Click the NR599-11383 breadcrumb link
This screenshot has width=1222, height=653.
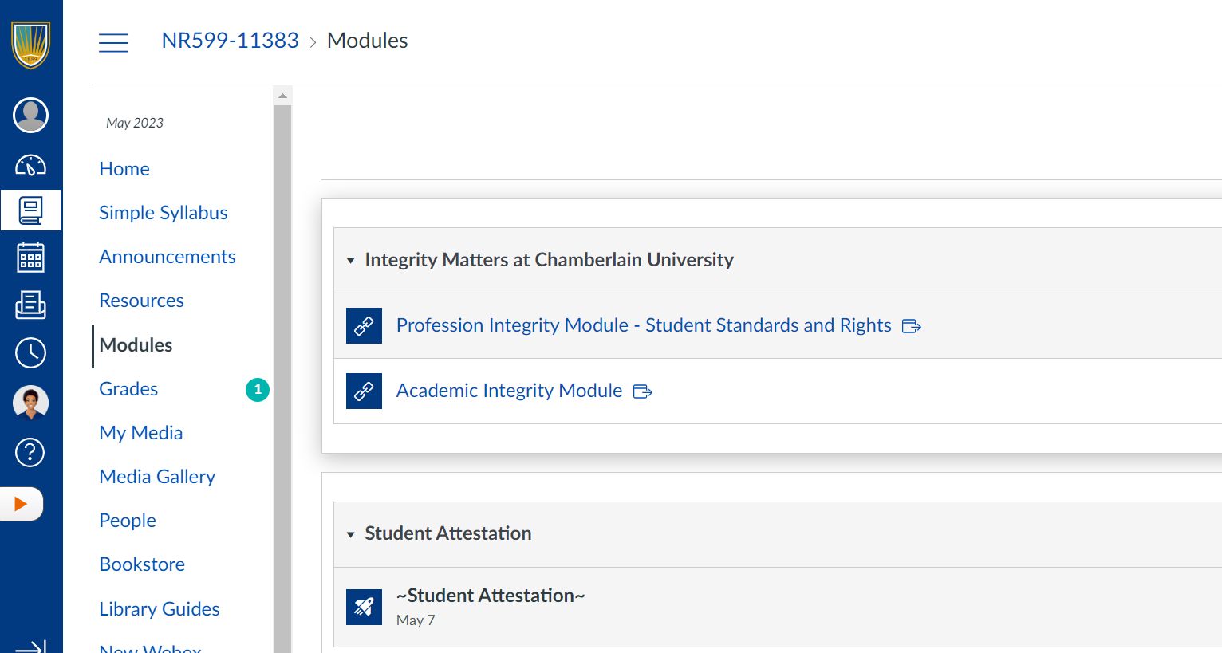[230, 41]
